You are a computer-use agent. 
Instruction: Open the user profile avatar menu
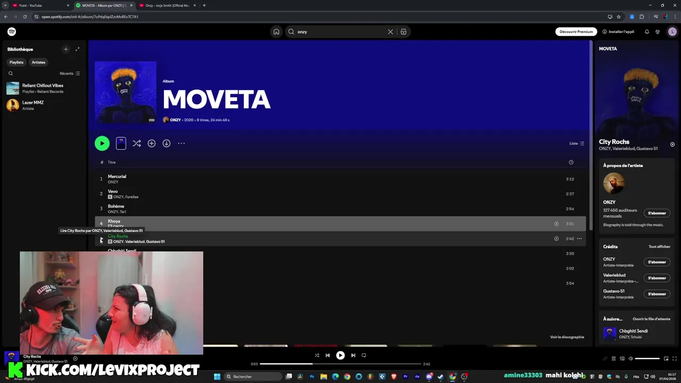pos(672,32)
